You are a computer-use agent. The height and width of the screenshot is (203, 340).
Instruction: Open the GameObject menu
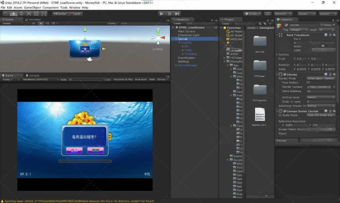coord(32,7)
